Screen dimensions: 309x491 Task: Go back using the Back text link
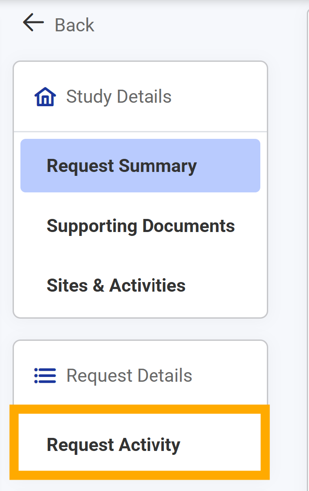pos(74,25)
